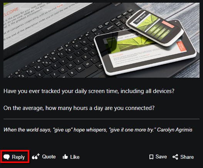Click the daily screen time question text
The image size is (203, 168).
coord(89,91)
